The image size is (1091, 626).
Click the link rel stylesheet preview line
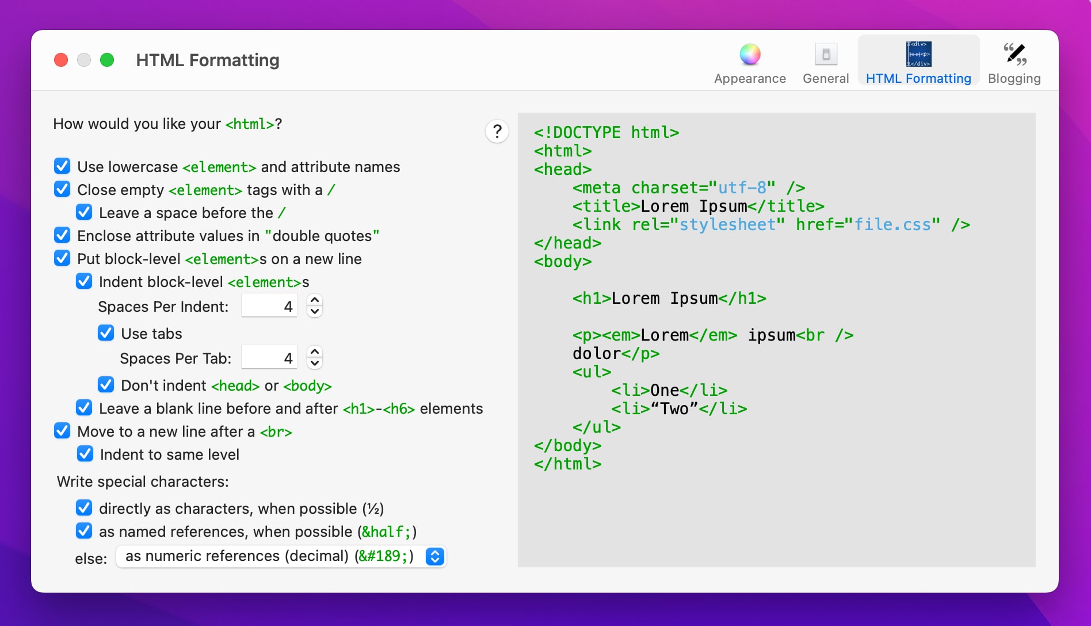771,224
